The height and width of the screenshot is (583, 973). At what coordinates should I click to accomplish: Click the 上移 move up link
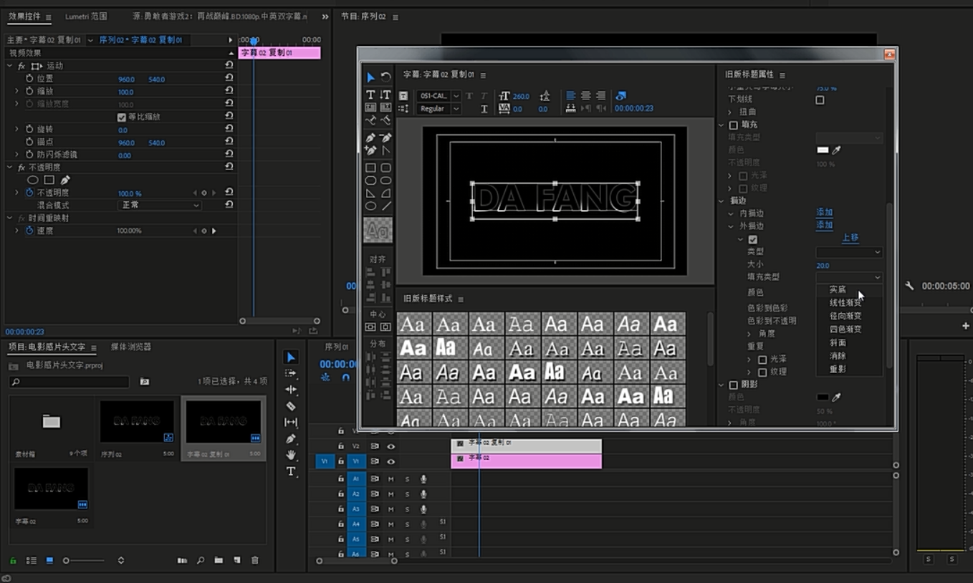pyautogui.click(x=850, y=238)
